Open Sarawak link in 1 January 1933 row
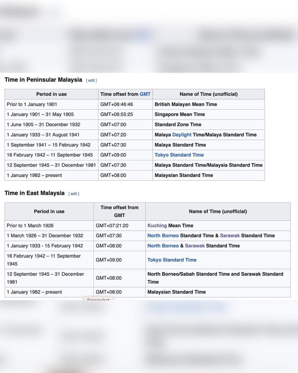Image resolution: width=298 pixels, height=373 pixels. [x=195, y=246]
